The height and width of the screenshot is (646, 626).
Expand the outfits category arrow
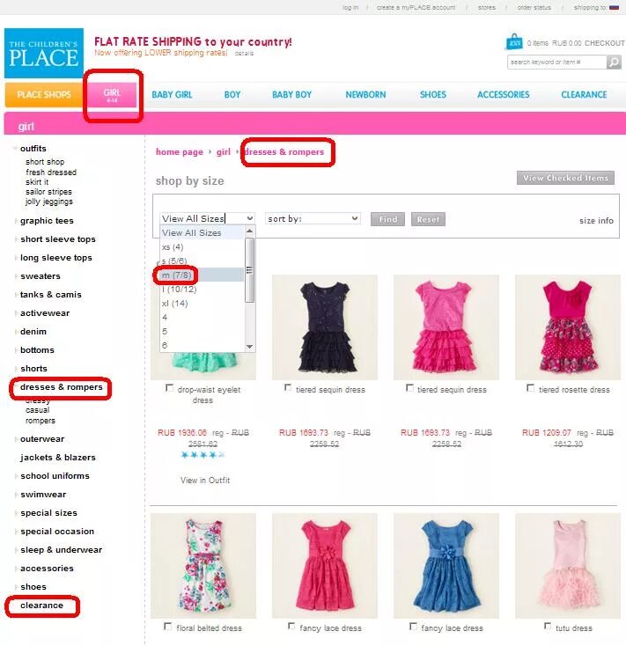(x=15, y=149)
